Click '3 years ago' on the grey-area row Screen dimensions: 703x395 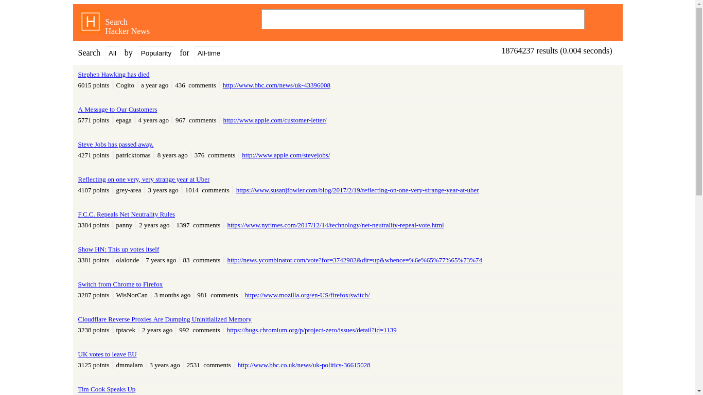tap(163, 190)
